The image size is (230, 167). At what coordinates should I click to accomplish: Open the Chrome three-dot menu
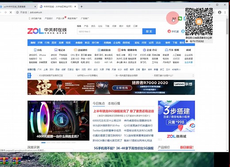(x=225, y=12)
